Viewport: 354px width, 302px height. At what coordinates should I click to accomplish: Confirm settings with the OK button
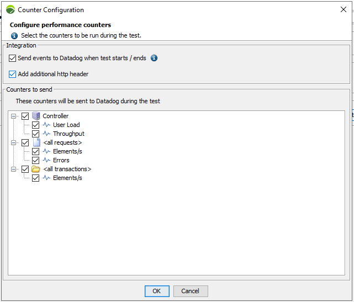[157, 291]
